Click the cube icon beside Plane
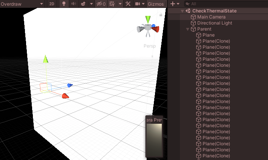The width and height of the screenshot is (268, 160). [198, 35]
